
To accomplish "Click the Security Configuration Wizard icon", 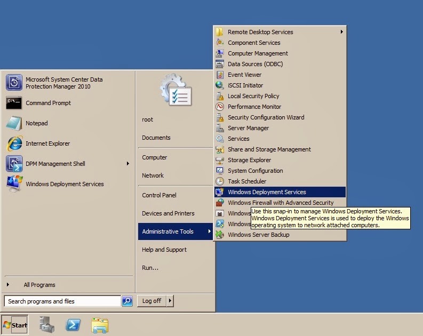I will pos(220,117).
